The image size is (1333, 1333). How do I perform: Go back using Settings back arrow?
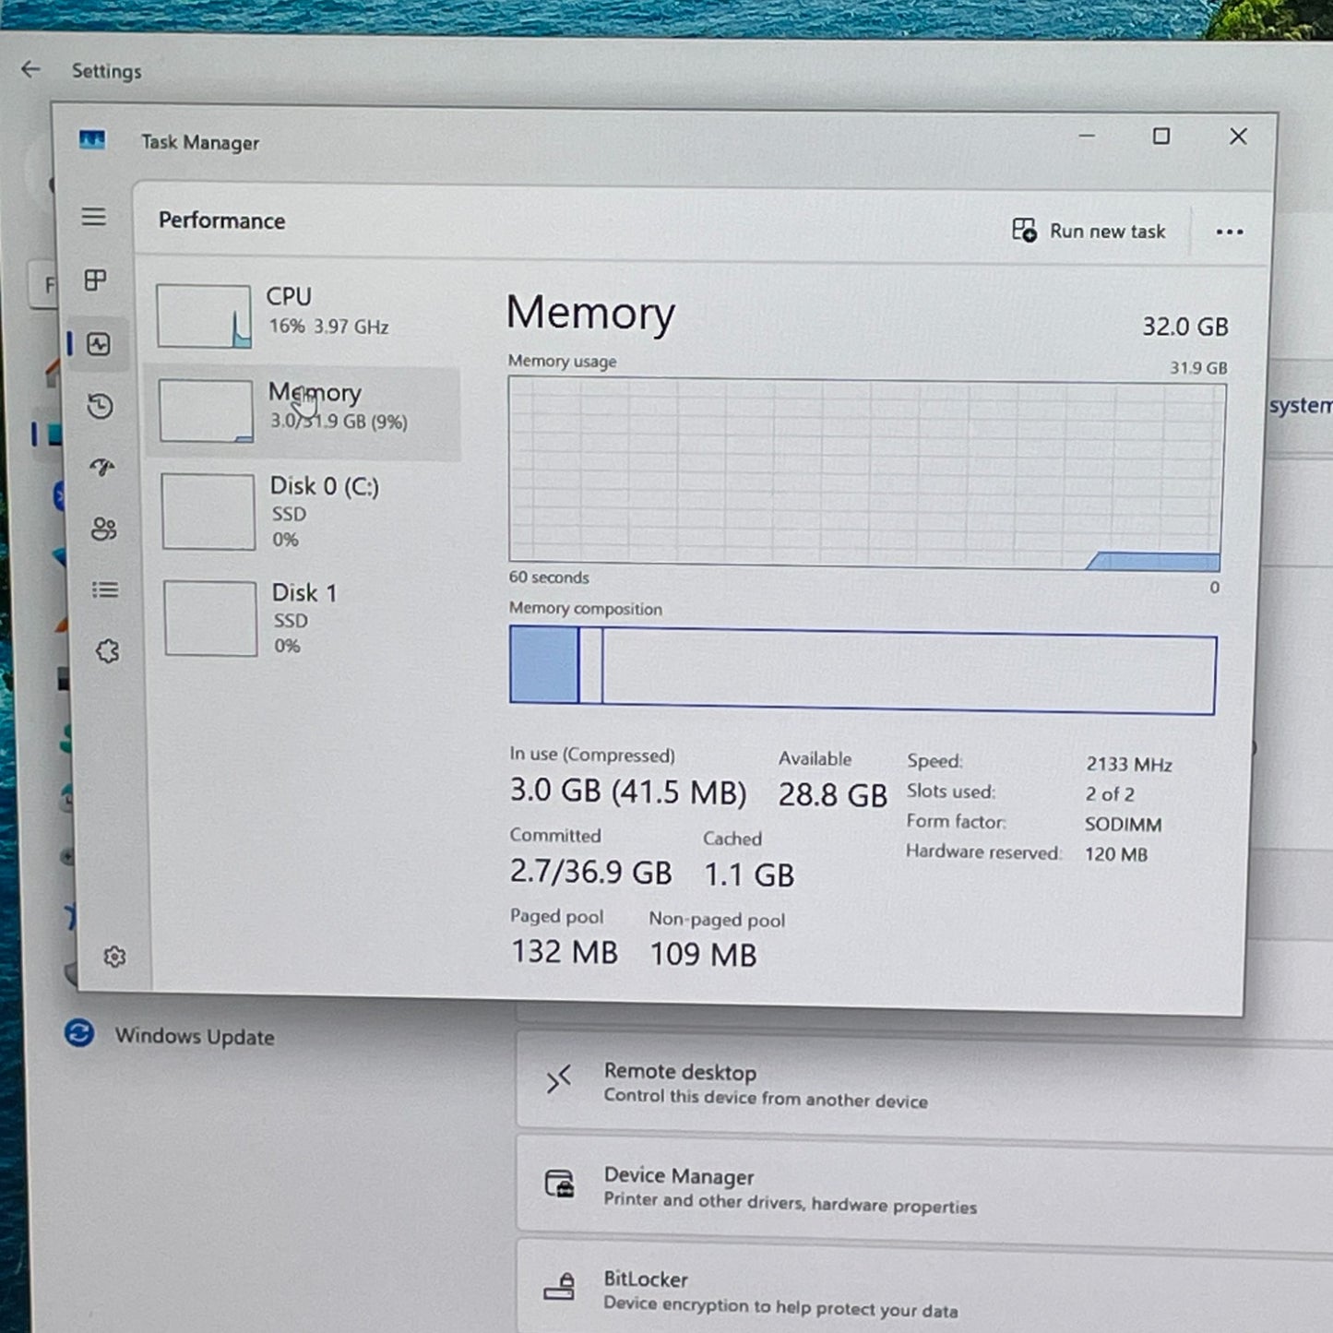[30, 69]
